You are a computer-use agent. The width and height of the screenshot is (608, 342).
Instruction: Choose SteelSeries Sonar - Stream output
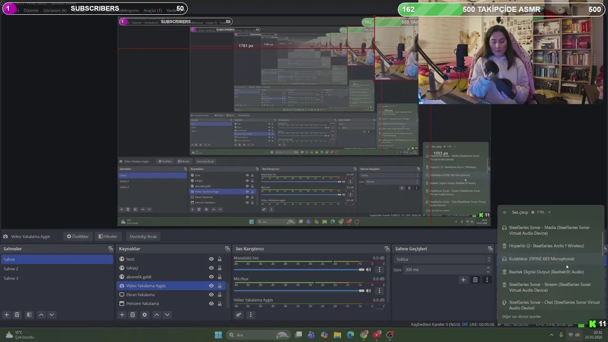coord(550,287)
